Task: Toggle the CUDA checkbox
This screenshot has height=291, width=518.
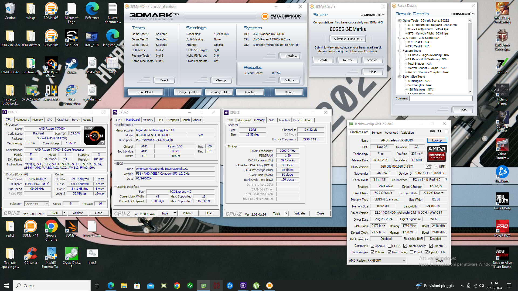Action: [x=390, y=246]
